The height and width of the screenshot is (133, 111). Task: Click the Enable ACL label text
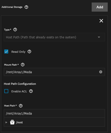pos(19,91)
